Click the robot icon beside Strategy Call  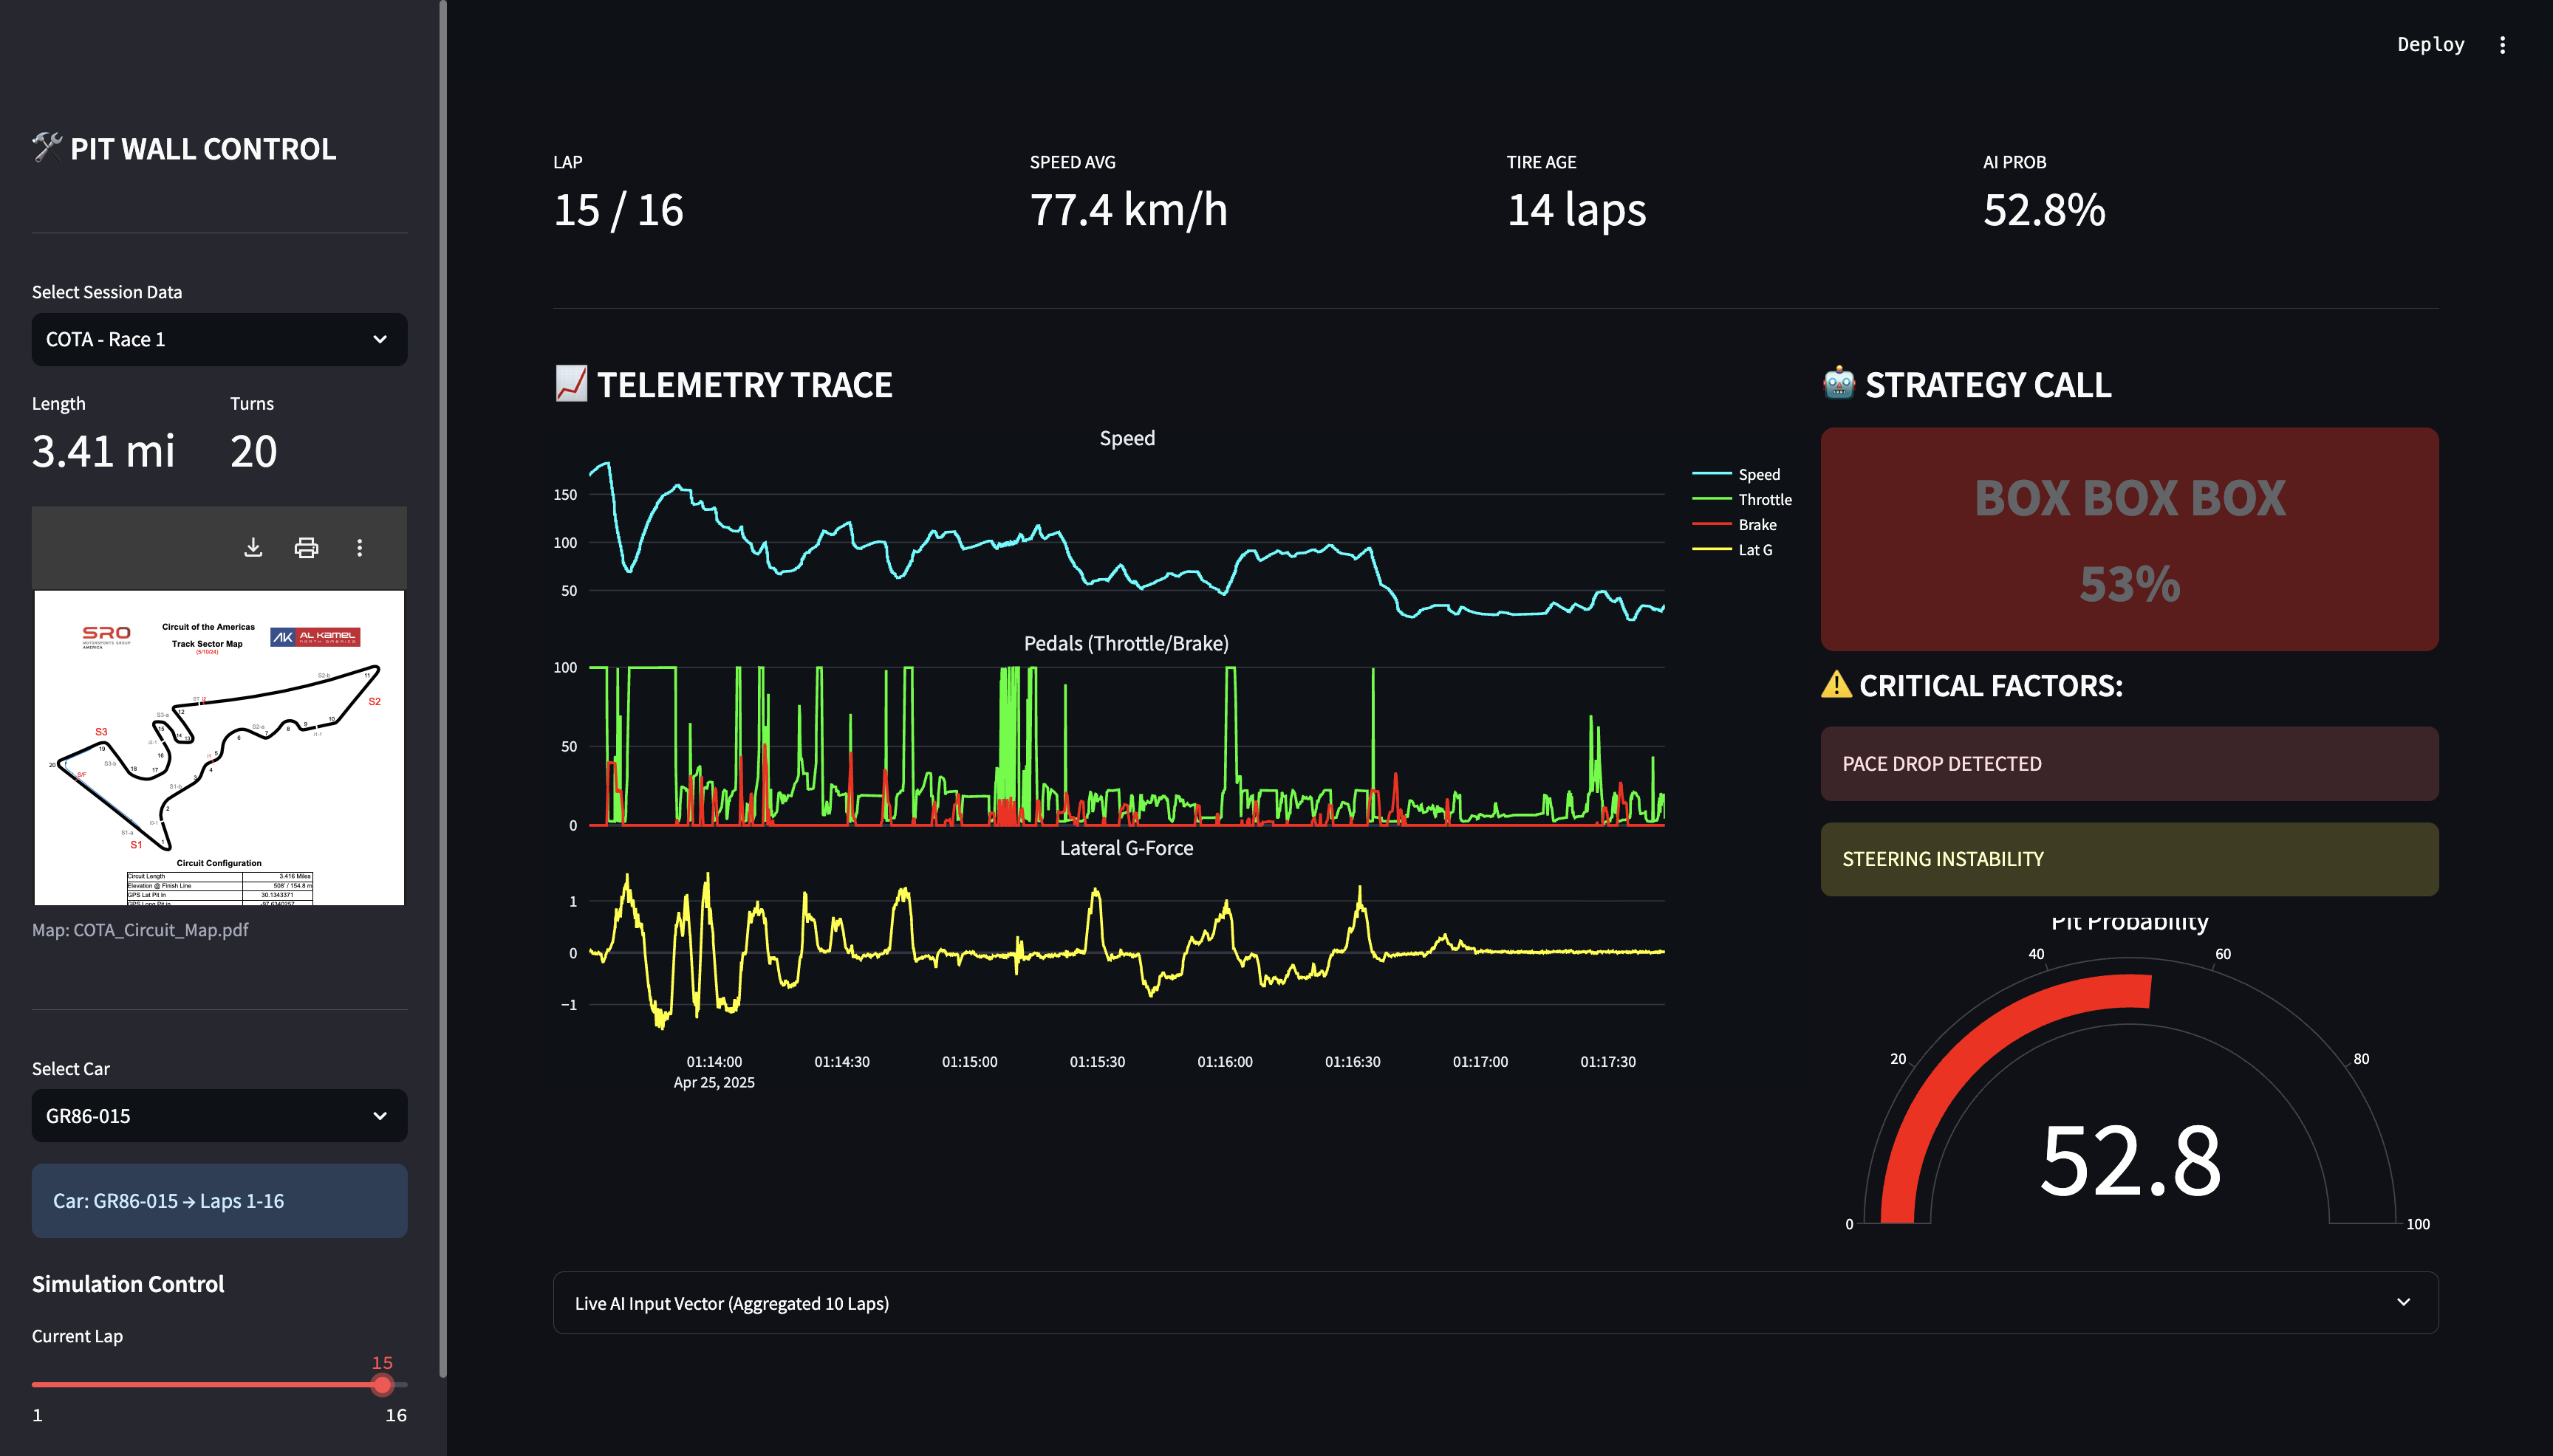tap(1838, 384)
